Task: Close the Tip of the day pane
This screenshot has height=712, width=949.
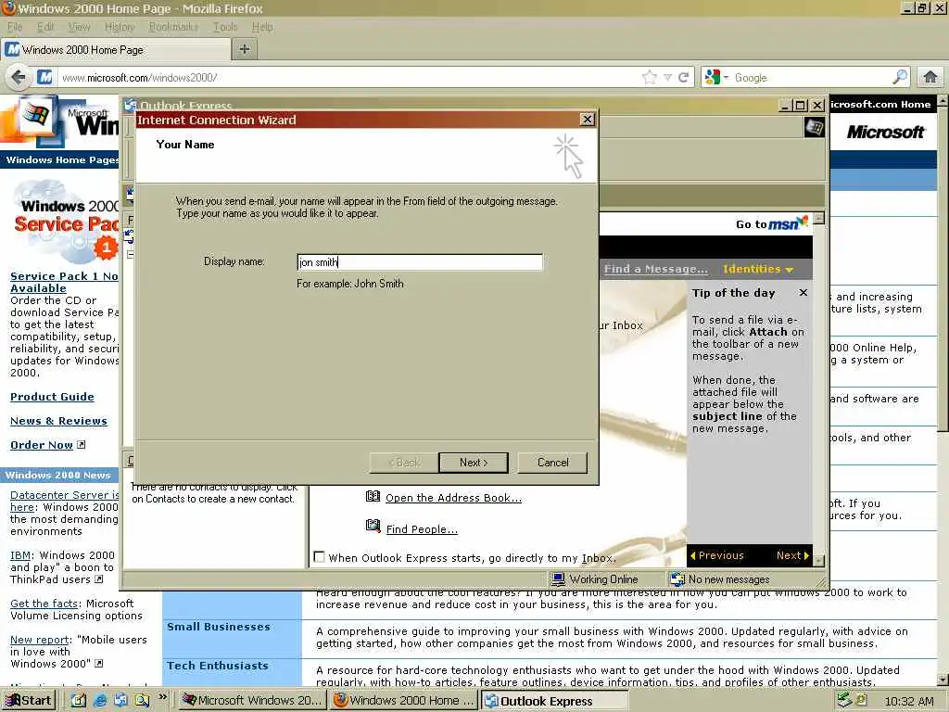Action: (x=803, y=292)
